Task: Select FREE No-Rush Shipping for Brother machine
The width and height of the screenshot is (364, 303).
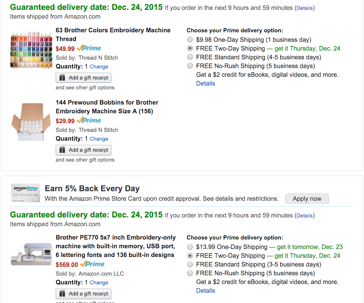Action: pyautogui.click(x=190, y=273)
